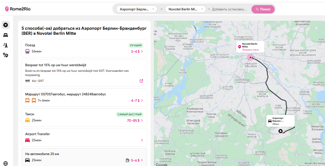Viewport: 325px width, 166px height.
Task: Open the Airport Transfer option title
Action: [x=37, y=134]
